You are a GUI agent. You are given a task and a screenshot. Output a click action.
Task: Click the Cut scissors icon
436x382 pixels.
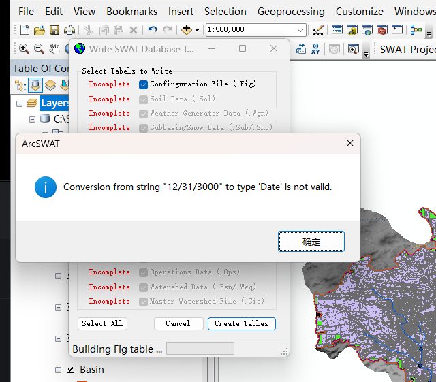pos(89,30)
